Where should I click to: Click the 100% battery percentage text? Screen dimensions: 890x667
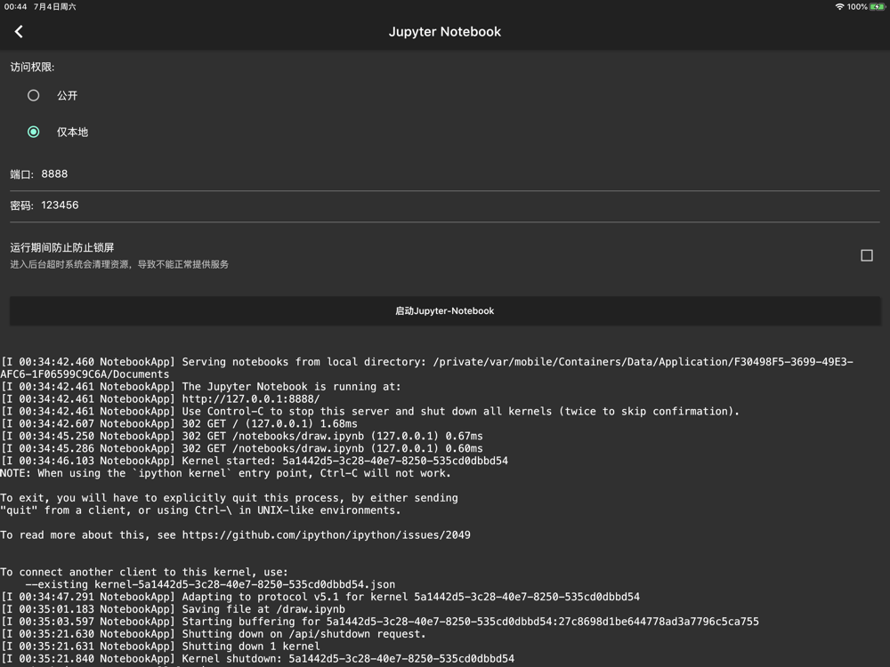coord(856,6)
